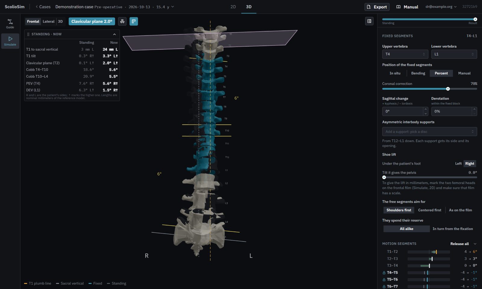Click the T4–T5 motion segment bar

429,273
